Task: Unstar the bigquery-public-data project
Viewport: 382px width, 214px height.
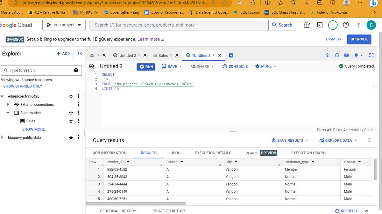Action: point(71,137)
